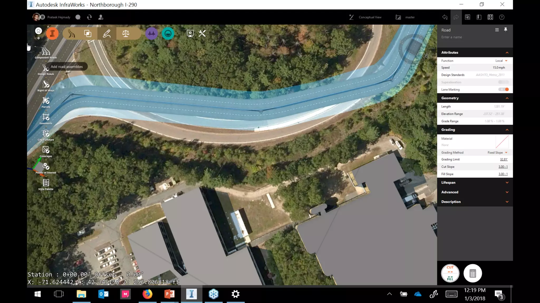Expand the Advanced section
Viewport: 540px width, 303px height.
point(507,192)
